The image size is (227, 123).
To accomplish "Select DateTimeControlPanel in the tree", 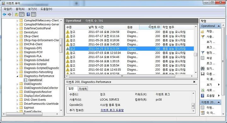I will [x=37, y=28].
